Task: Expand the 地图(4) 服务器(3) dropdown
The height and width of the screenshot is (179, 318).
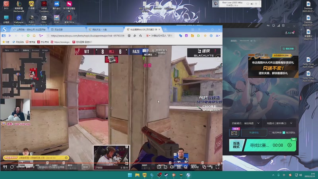Action: (279, 123)
